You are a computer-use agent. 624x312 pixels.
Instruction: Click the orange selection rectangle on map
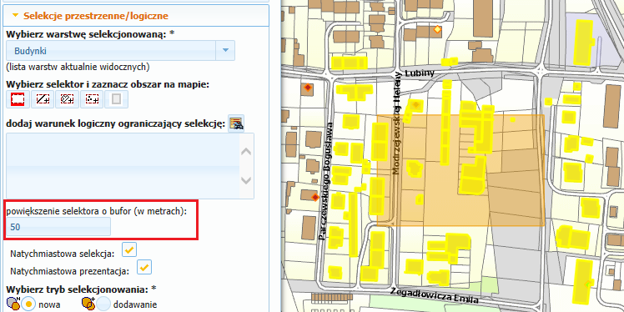[460, 171]
